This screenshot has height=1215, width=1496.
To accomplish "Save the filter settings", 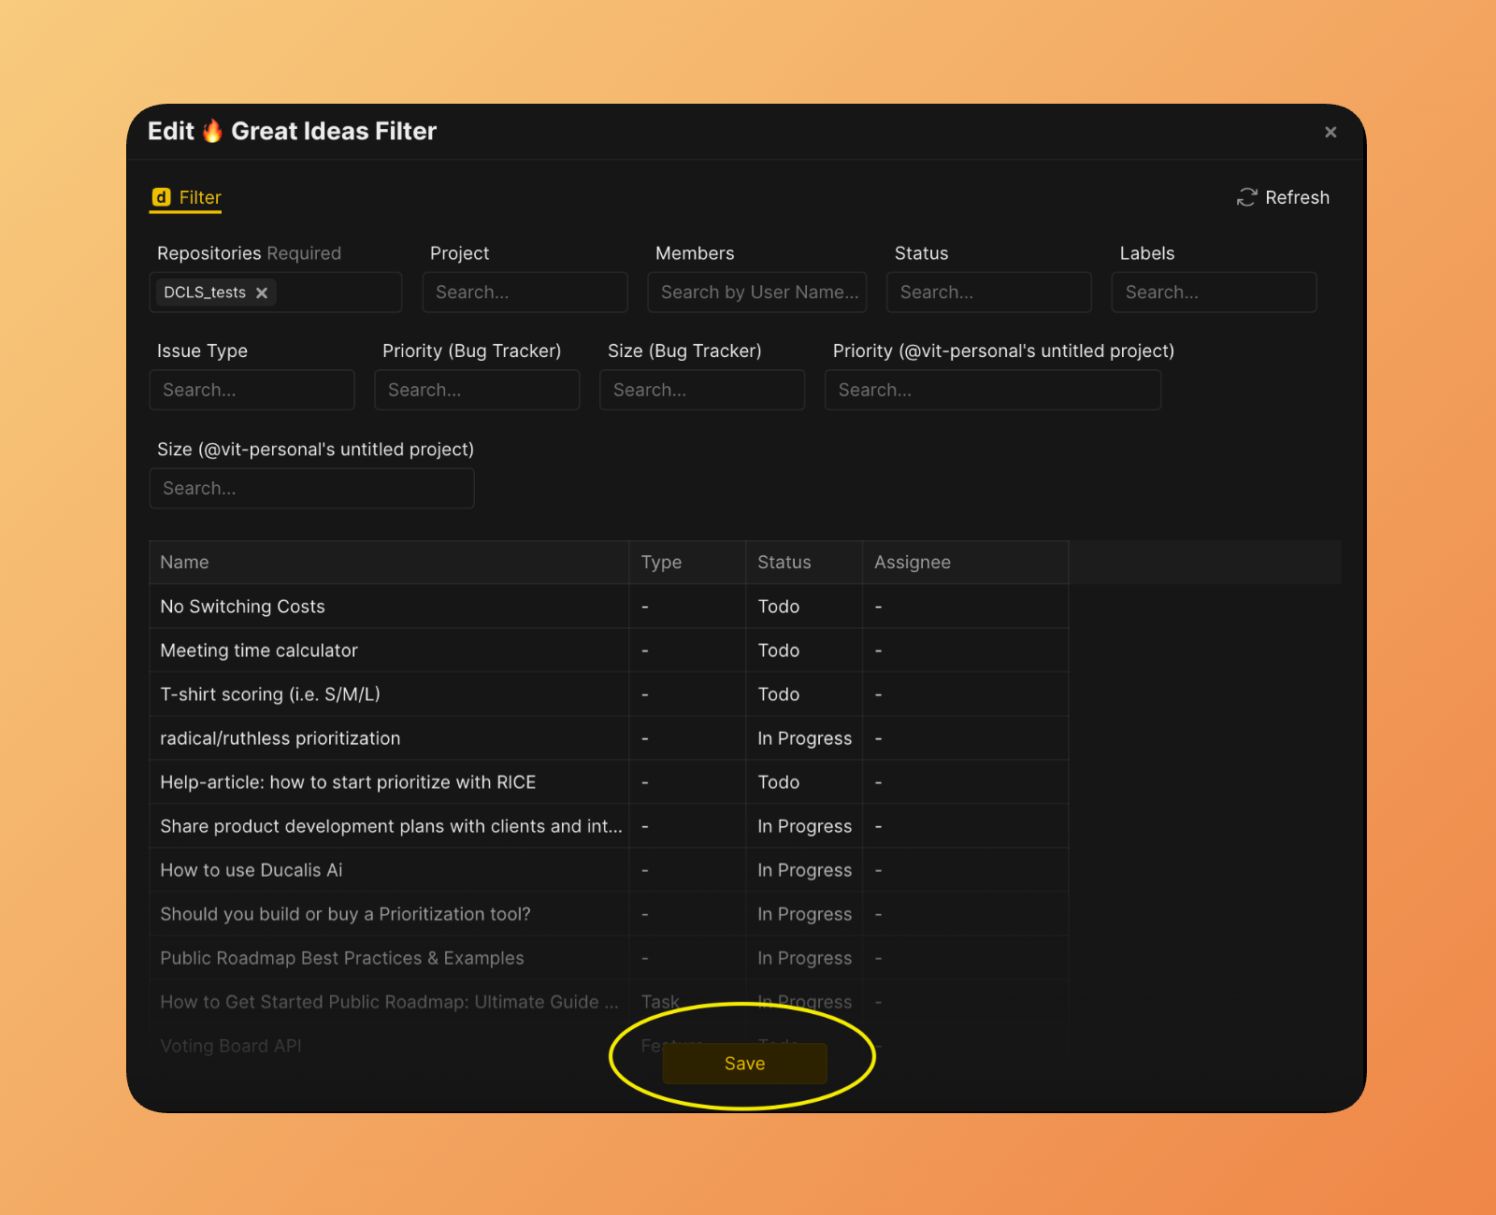I will pyautogui.click(x=744, y=1064).
